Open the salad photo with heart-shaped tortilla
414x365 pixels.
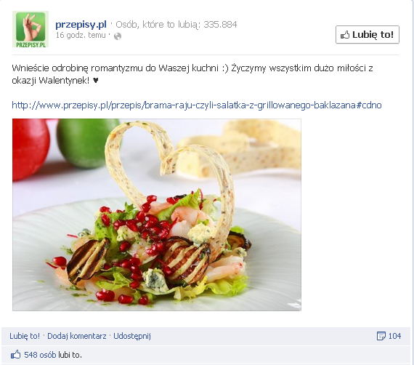click(x=157, y=214)
